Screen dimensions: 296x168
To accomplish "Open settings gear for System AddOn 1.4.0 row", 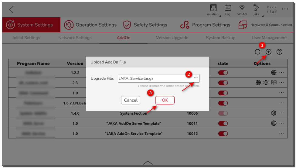I will [274, 113].
